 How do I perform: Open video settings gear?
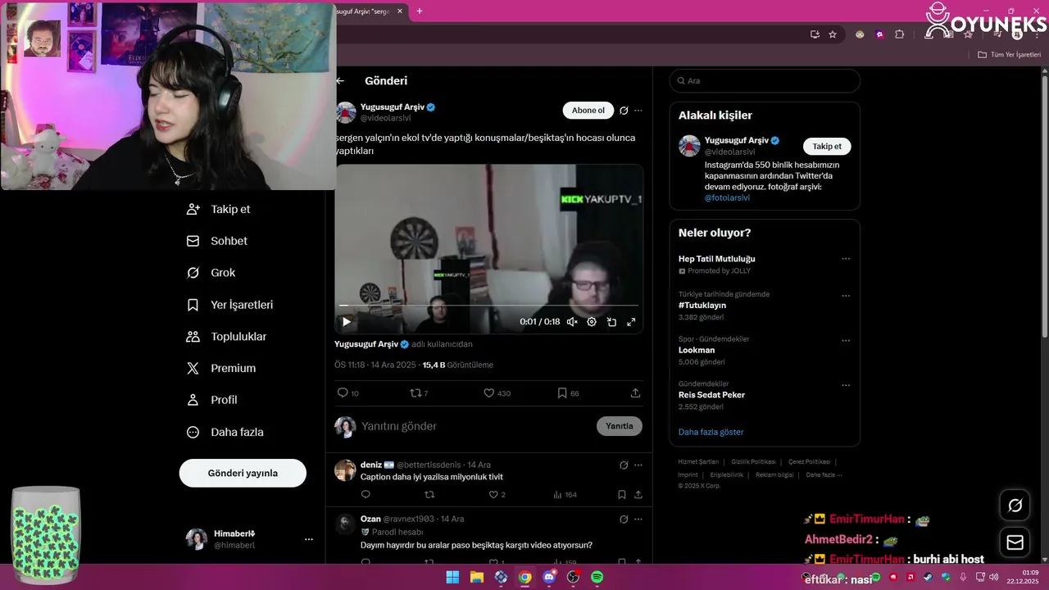tap(592, 322)
